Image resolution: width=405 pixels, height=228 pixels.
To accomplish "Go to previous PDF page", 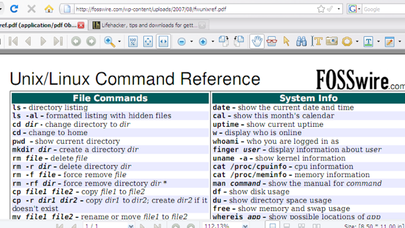I will (x=28, y=41).
